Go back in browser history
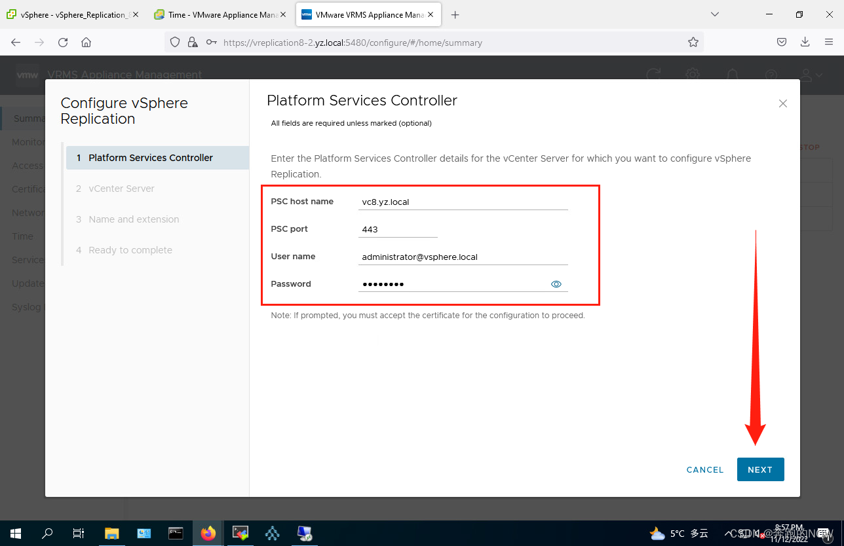Image resolution: width=844 pixels, height=546 pixels. coord(16,43)
